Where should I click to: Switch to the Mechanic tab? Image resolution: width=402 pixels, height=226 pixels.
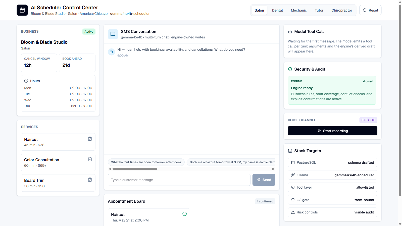click(299, 10)
